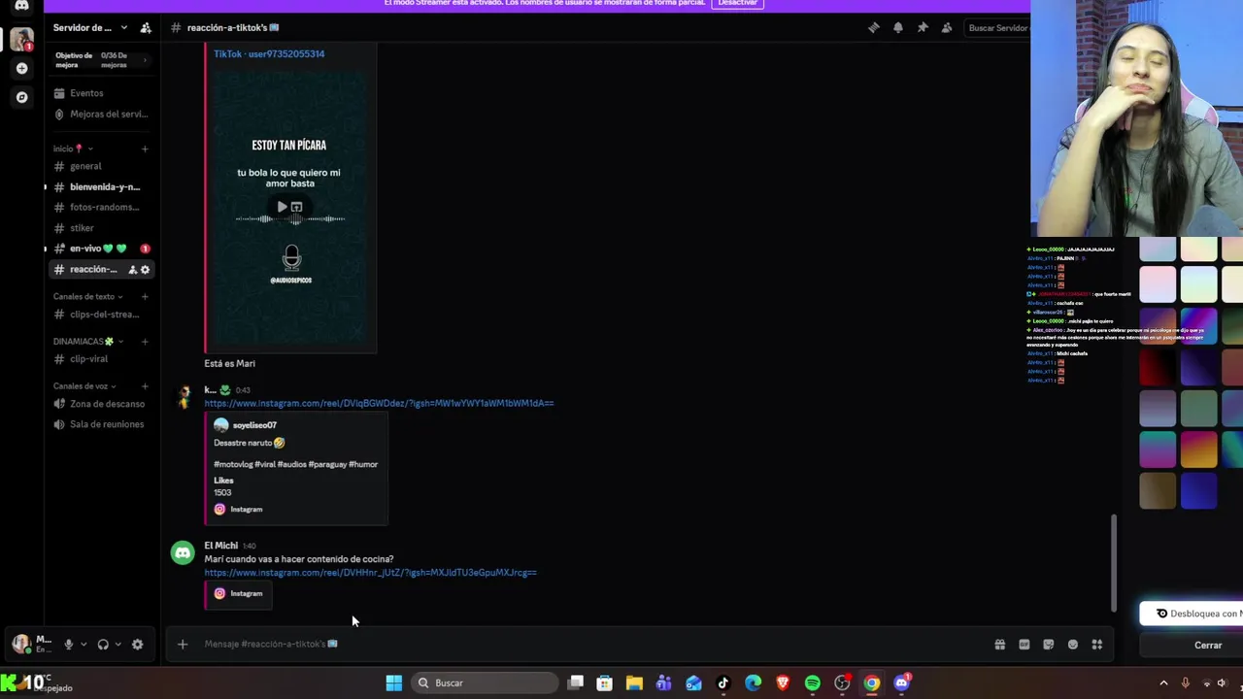This screenshot has width=1243, height=699.
Task: Switch to the bienvenida-y-n channel
Action: [x=101, y=186]
